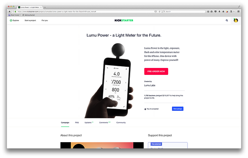Viewport: 248px width, 158px height.
Task: Click the Kickstarter site search magnifier icon
Action: pos(227,20)
